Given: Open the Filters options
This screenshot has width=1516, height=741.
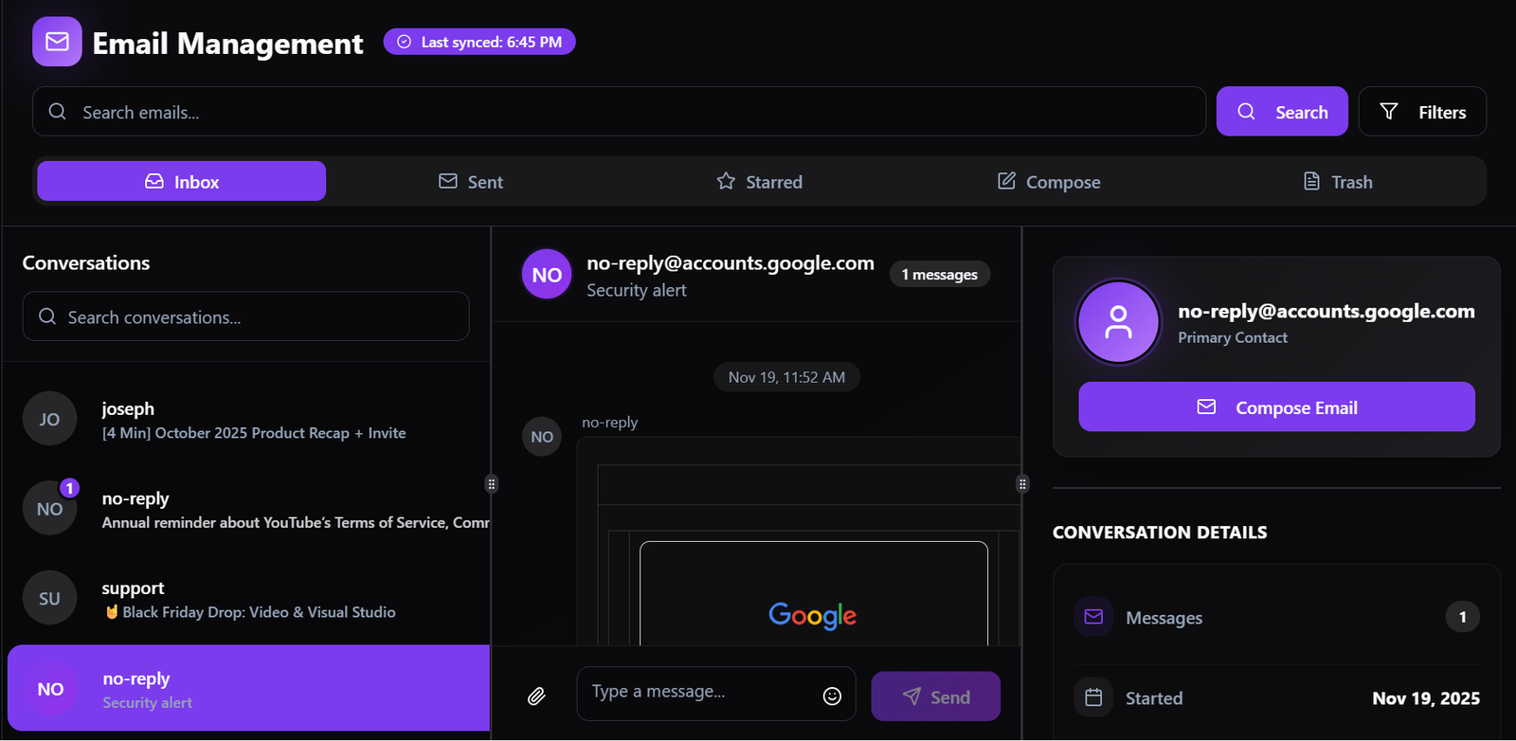Looking at the screenshot, I should (1422, 112).
